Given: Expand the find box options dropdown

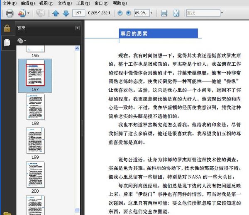Looking at the screenshot, I should (x=222, y=13).
